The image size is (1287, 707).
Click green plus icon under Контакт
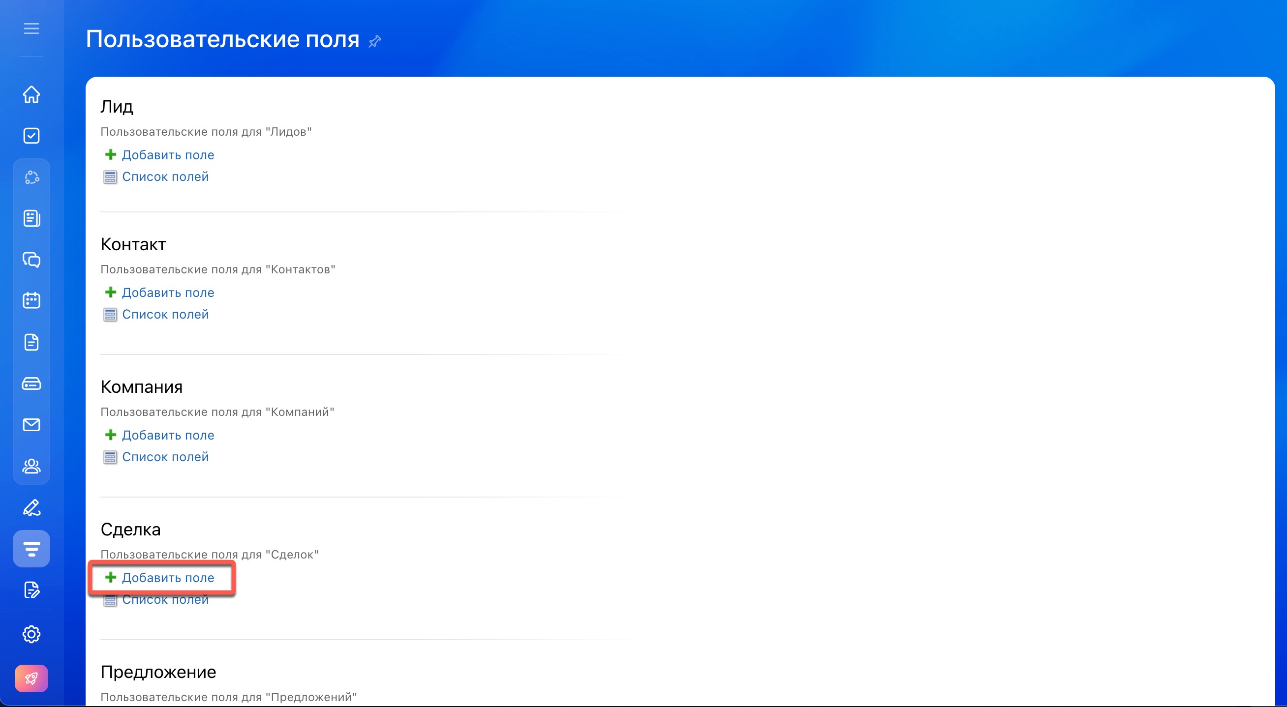tap(110, 292)
